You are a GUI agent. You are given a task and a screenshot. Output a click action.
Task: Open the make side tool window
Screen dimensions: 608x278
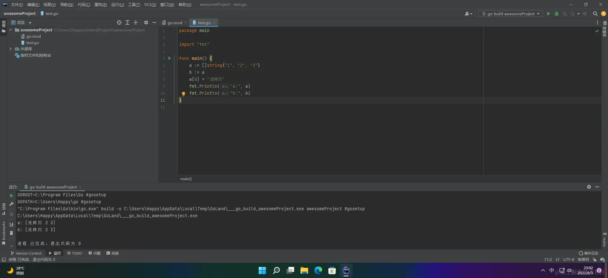click(x=605, y=240)
